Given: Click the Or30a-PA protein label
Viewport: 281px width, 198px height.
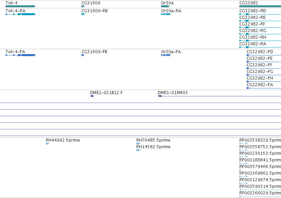Looking at the screenshot, I should click(171, 52).
